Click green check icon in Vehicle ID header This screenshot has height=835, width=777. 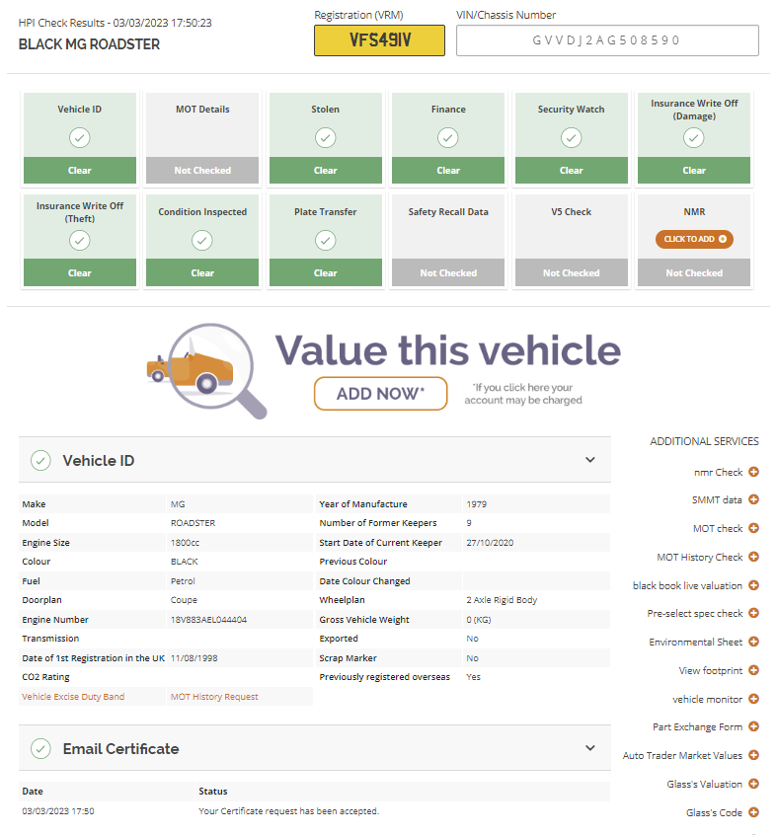point(41,461)
